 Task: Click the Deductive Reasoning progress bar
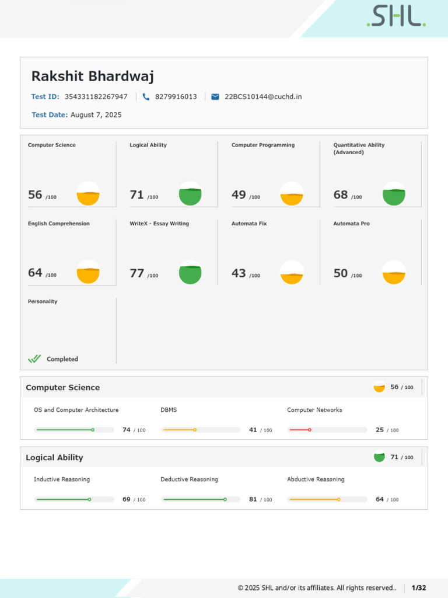[201, 499]
